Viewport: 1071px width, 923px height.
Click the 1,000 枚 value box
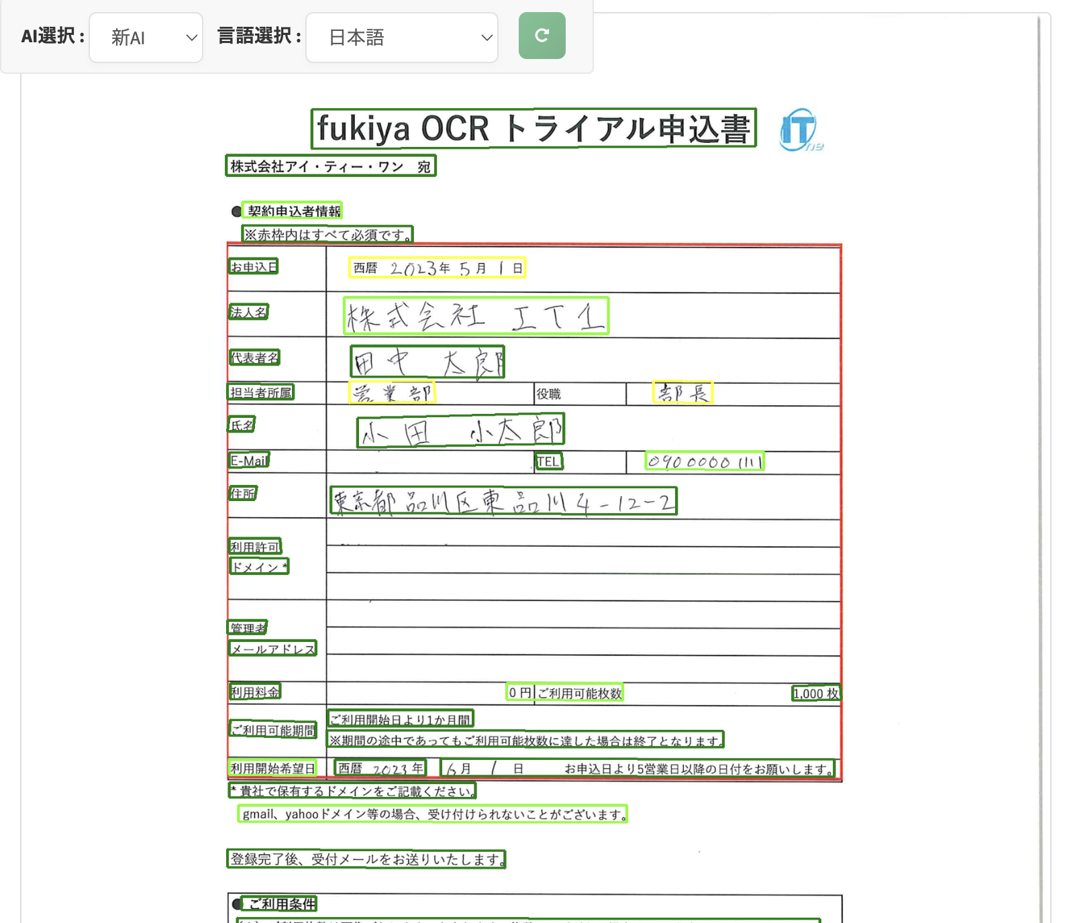tap(815, 693)
